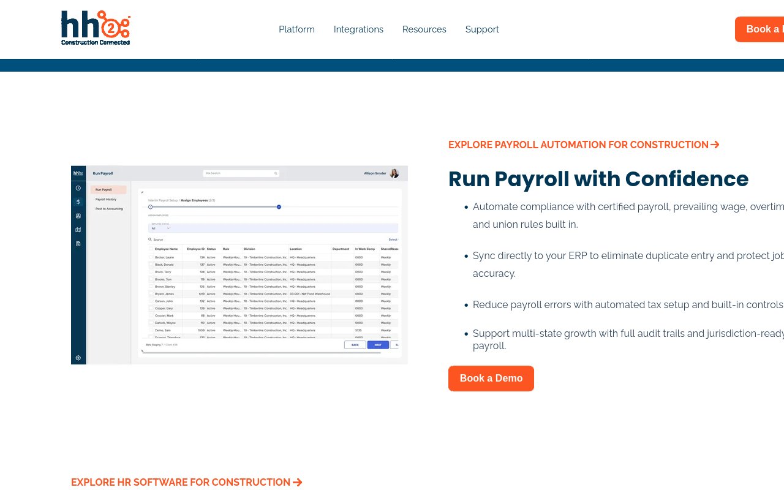Follow the Explore Payroll Automation for Construction link

pos(584,145)
